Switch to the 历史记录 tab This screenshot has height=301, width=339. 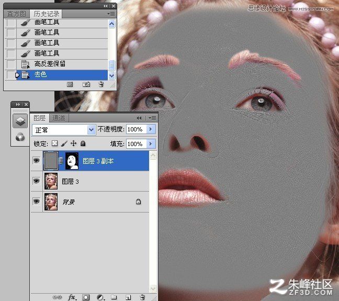[46, 14]
